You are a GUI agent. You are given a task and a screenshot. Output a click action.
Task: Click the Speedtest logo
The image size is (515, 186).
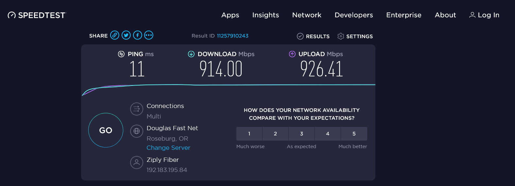(37, 15)
